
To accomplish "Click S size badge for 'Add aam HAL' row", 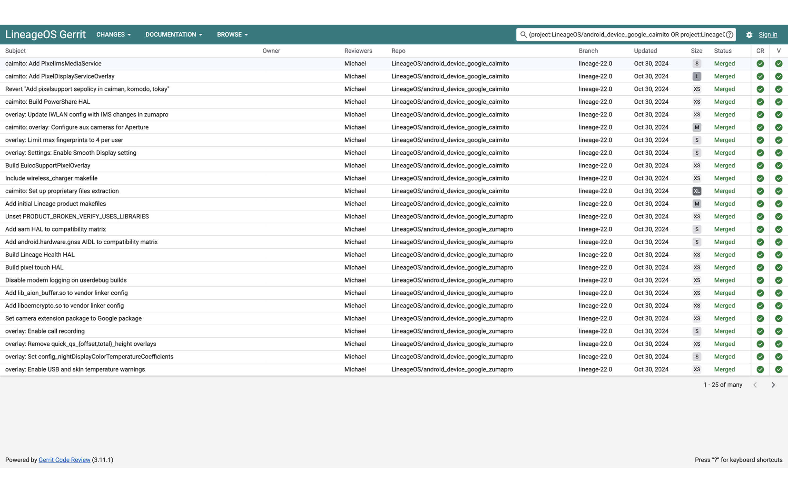I will [697, 229].
